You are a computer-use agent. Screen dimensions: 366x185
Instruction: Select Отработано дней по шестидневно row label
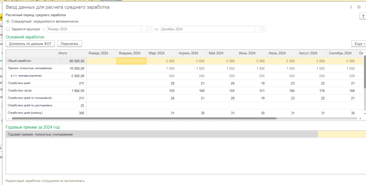pos(31,106)
